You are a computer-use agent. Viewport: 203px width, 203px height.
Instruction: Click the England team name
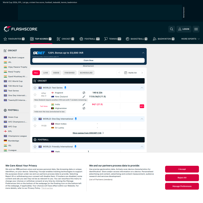point(59,93)
